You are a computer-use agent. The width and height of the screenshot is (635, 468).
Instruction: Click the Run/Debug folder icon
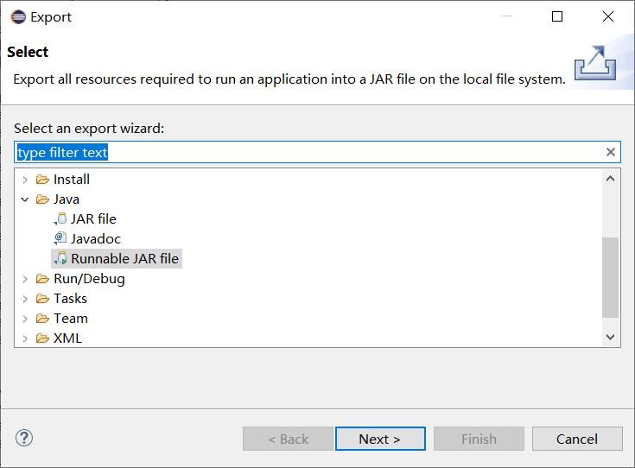pos(42,279)
